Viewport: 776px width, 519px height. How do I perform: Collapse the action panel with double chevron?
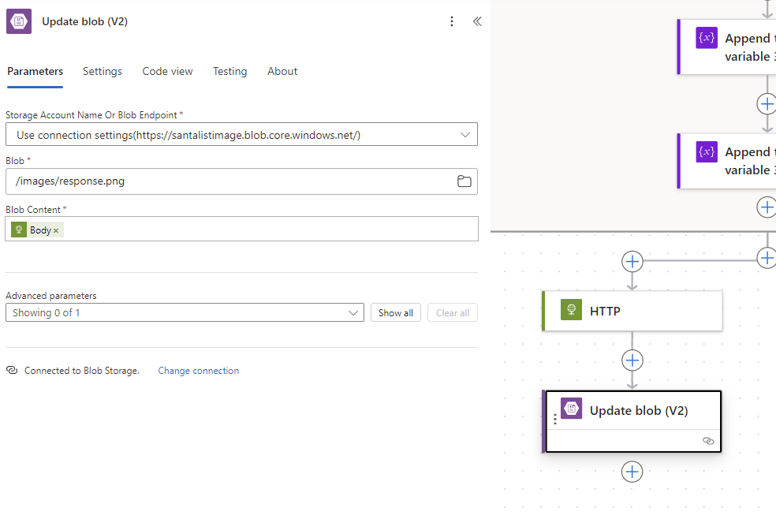(x=477, y=21)
